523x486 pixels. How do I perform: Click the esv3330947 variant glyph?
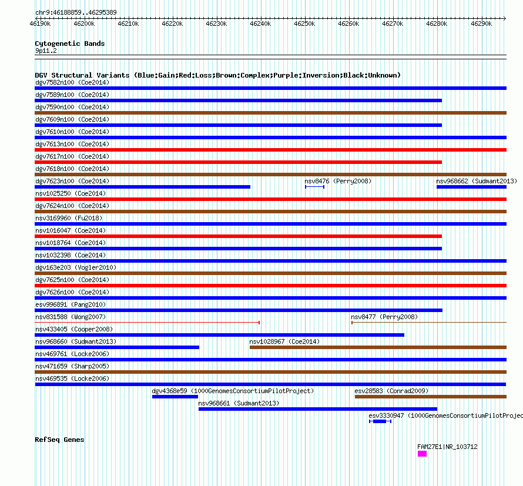(380, 421)
